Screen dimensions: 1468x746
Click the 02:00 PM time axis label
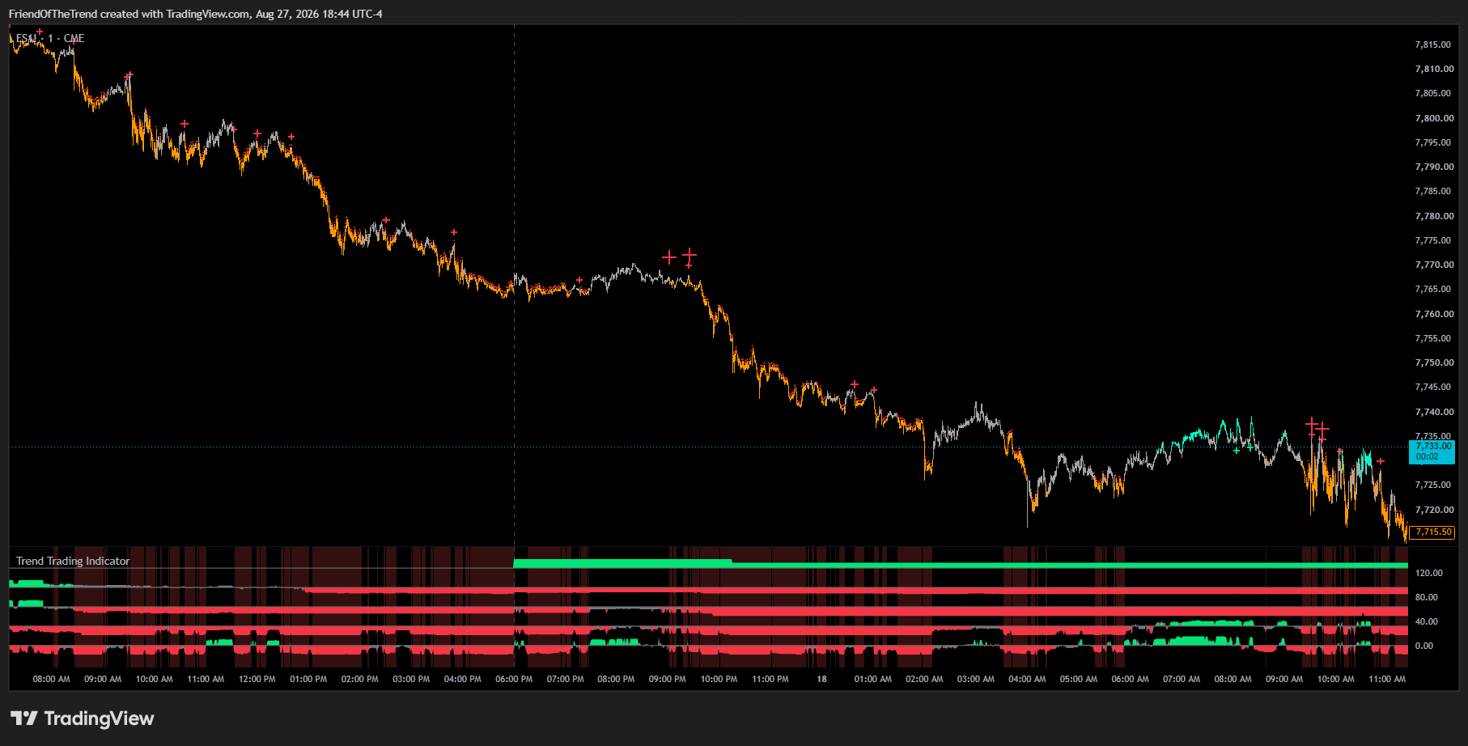click(x=360, y=679)
